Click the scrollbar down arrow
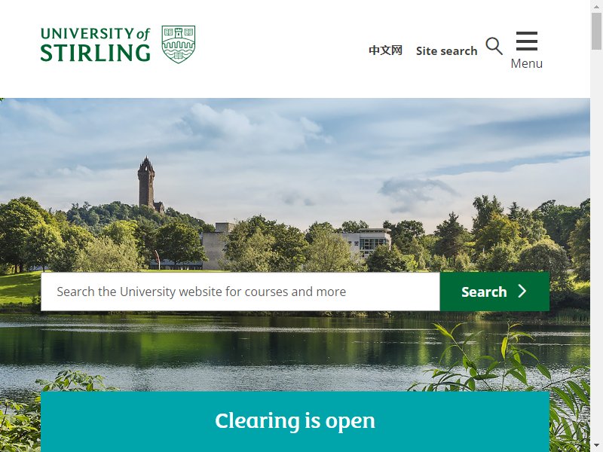Image resolution: width=603 pixels, height=452 pixels. coord(596,447)
